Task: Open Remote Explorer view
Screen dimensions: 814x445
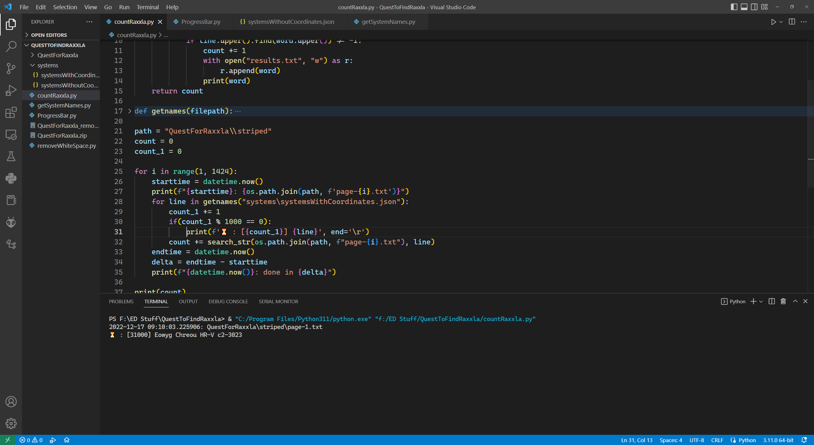Action: (11, 135)
